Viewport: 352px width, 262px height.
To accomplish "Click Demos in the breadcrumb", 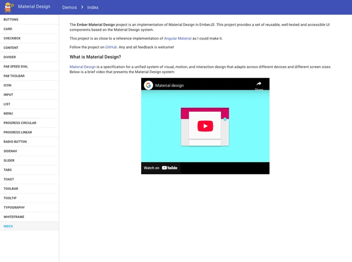I will (70, 7).
